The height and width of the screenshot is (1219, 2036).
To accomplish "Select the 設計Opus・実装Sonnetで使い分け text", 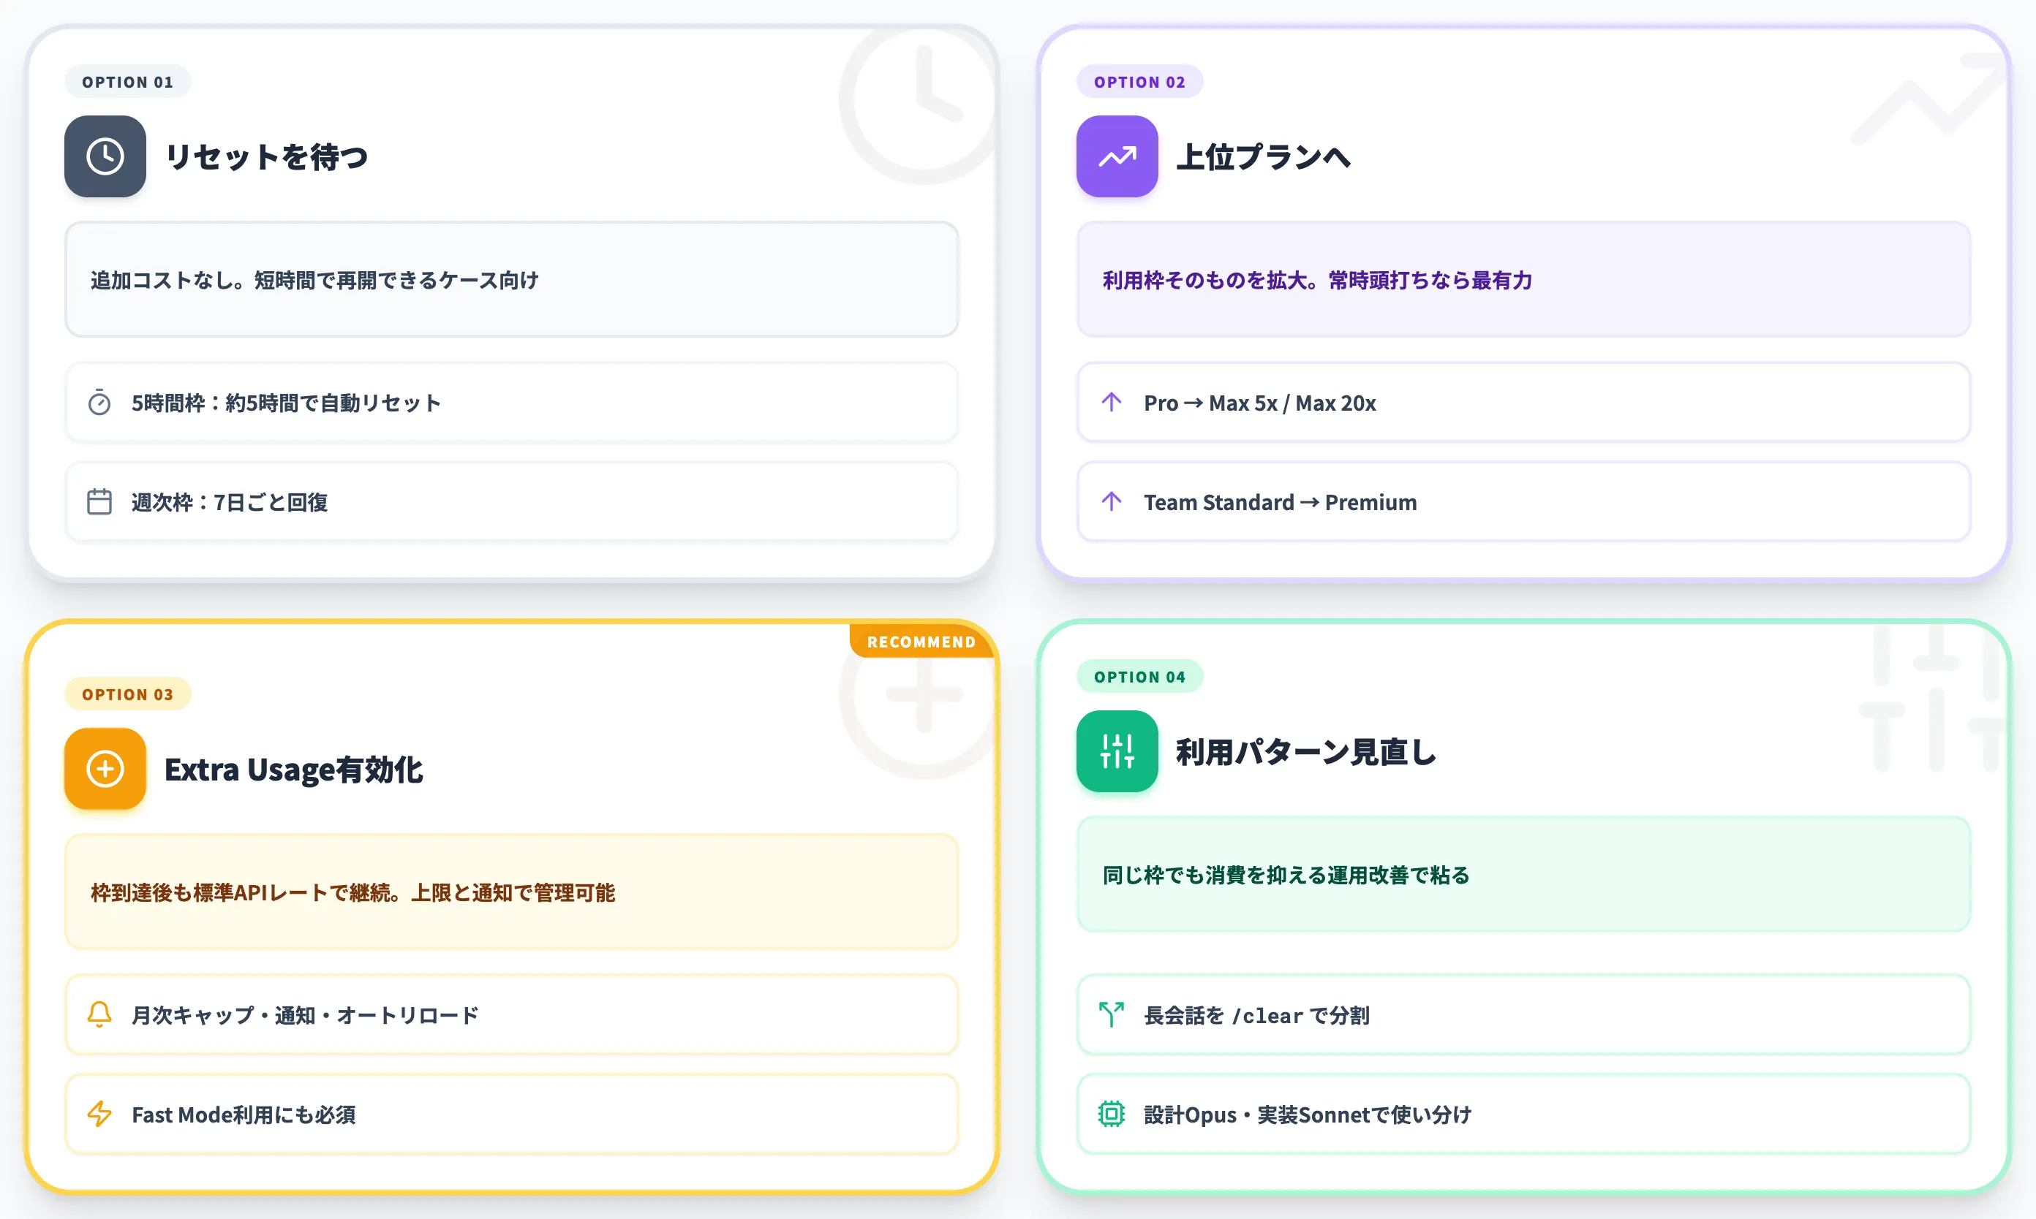I will pos(1308,1114).
